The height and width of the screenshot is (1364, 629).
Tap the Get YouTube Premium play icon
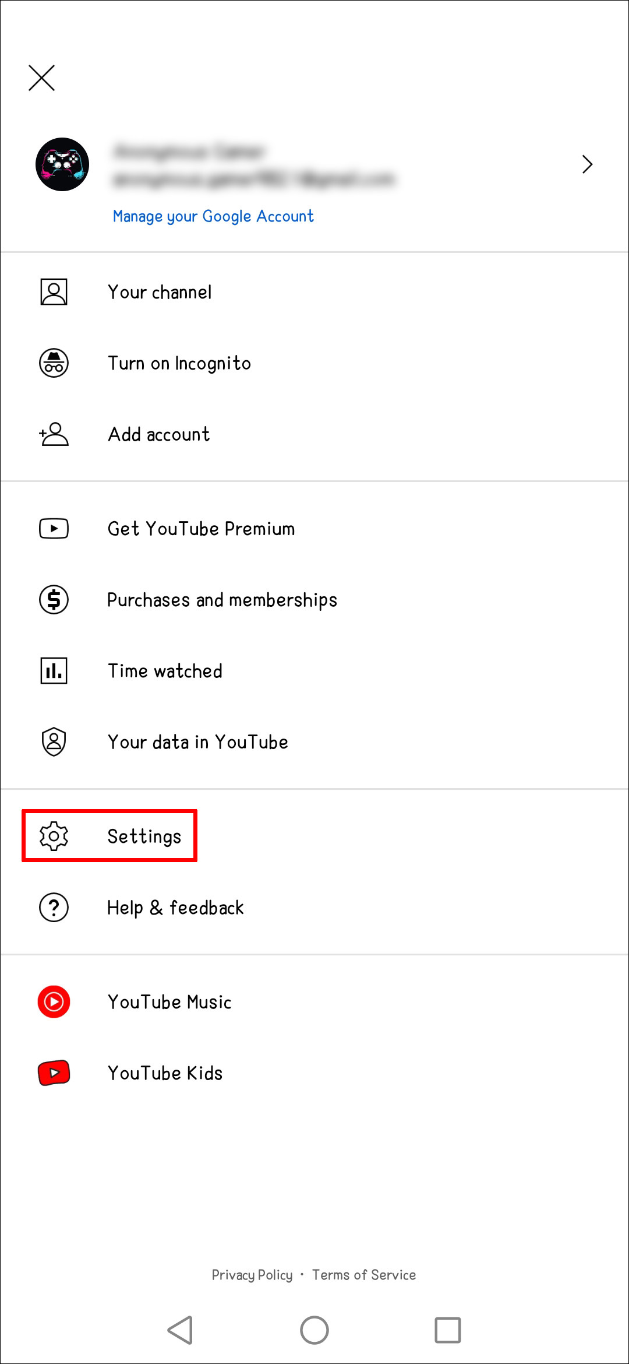click(x=54, y=529)
